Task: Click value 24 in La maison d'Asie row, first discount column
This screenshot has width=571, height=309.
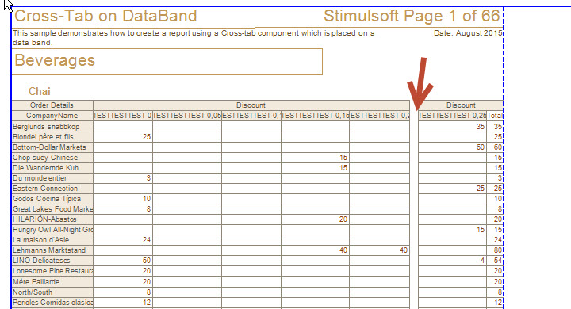Action: pos(147,240)
